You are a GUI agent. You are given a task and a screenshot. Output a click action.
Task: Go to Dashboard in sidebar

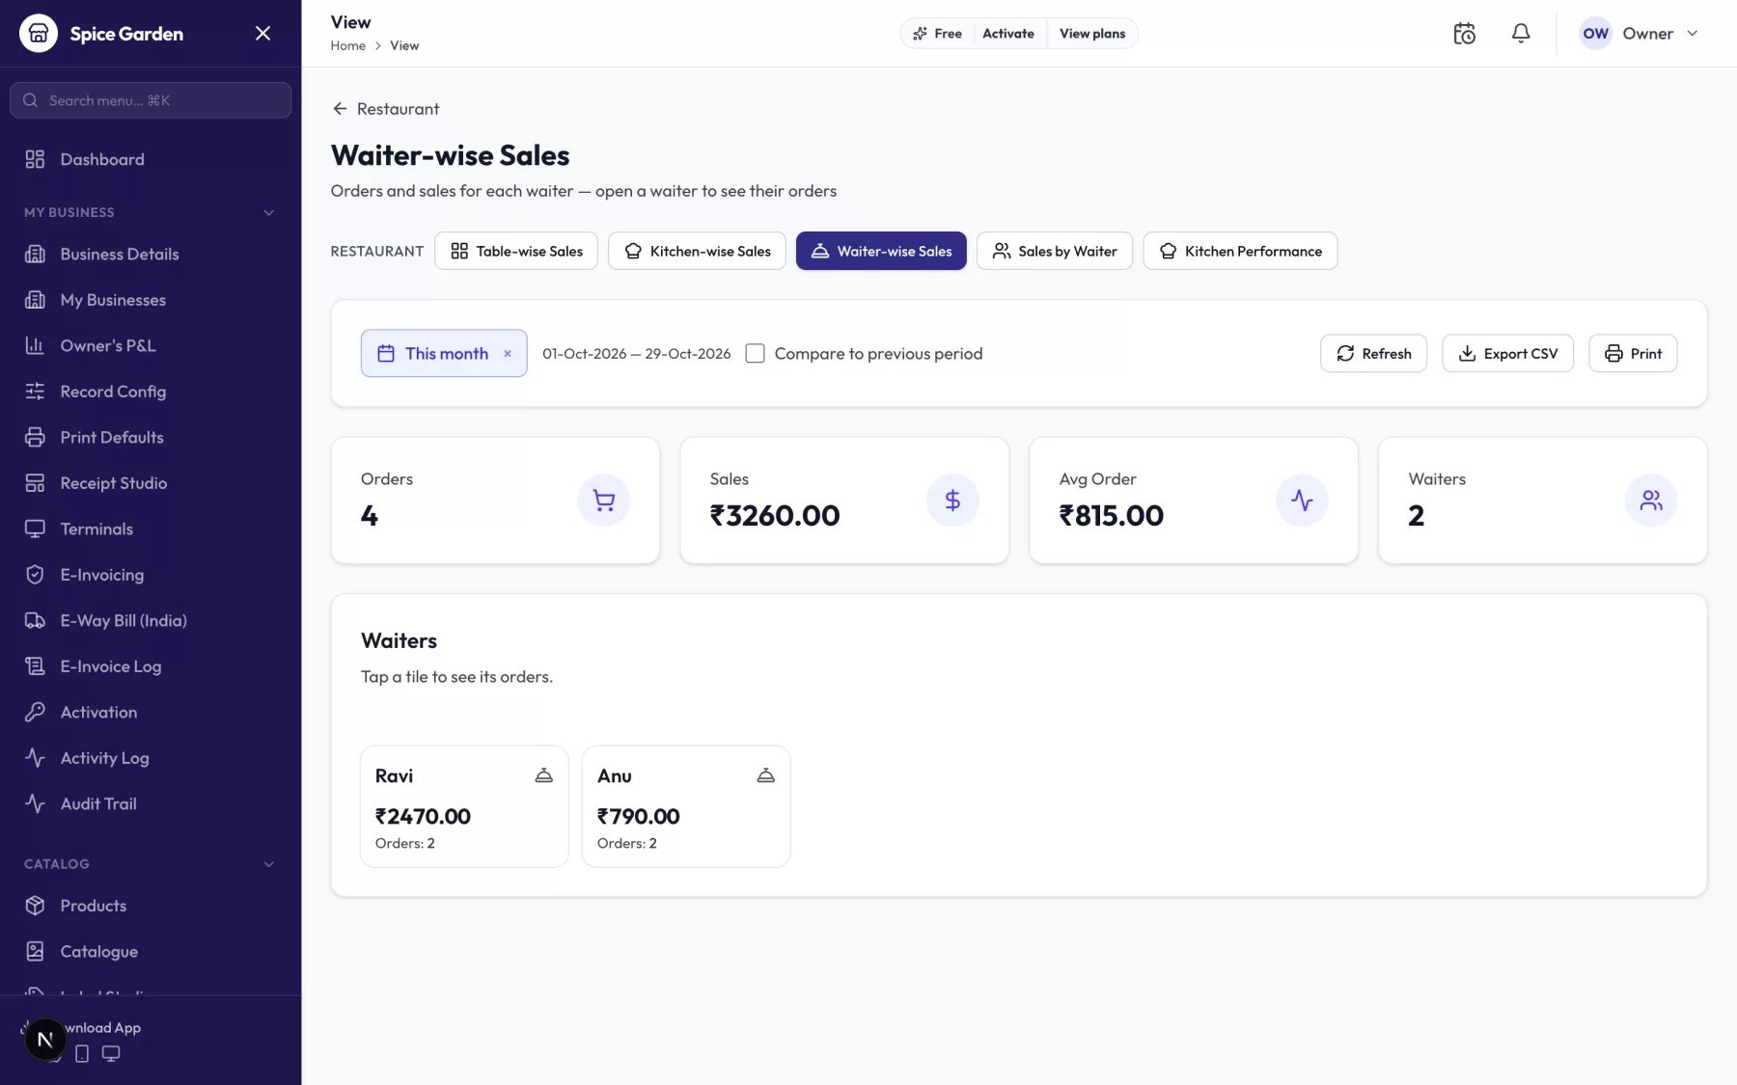coord(151,160)
